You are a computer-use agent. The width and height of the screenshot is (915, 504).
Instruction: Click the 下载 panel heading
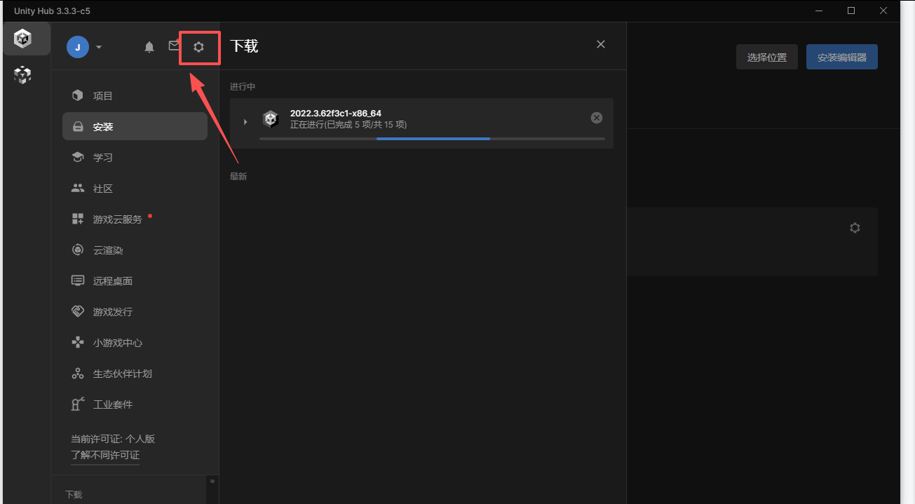(244, 46)
